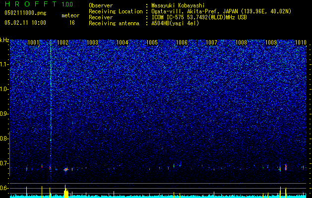Viewport: 312px width, 198px height.
Task: Click time marker 1003
Action: [x=93, y=43]
